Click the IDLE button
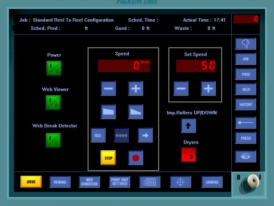The height and width of the screenshot is (206, 274). (x=98, y=135)
